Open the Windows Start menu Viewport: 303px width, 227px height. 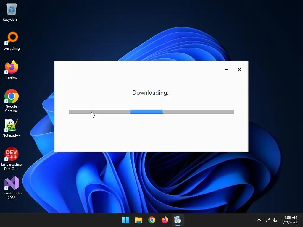pyautogui.click(x=125, y=220)
